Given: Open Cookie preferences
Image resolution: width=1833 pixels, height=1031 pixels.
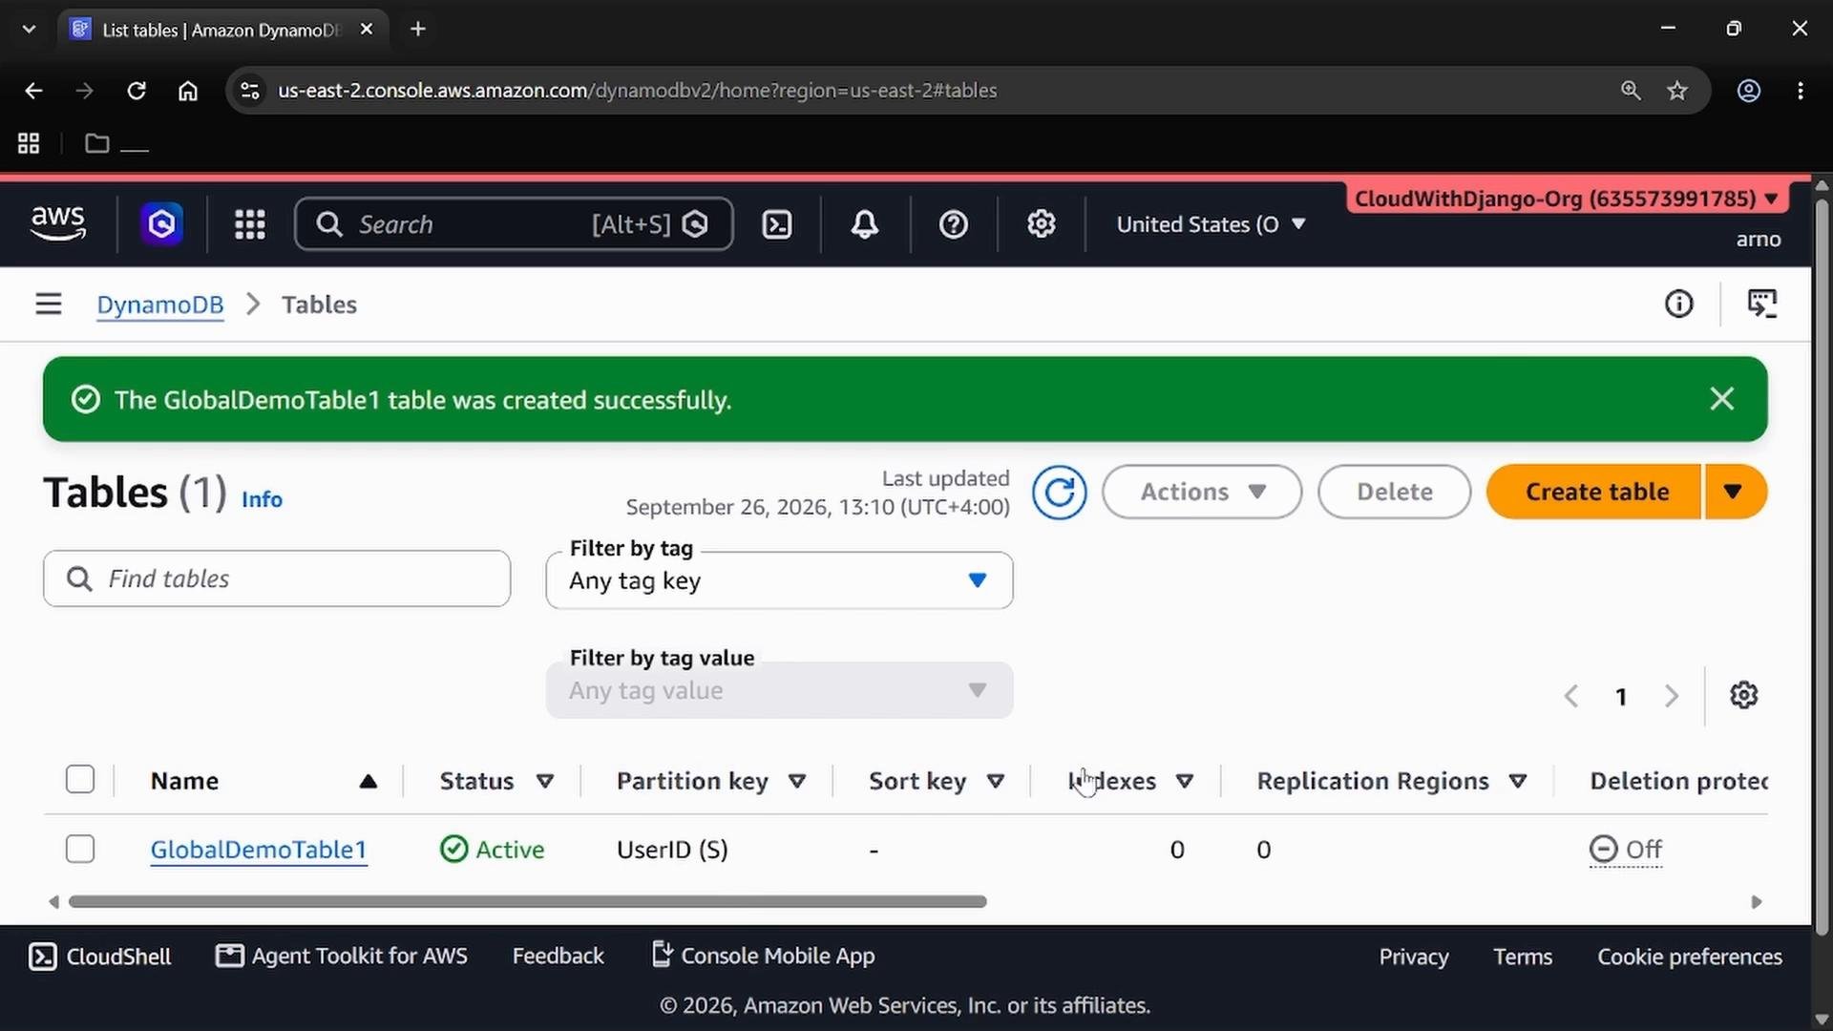Looking at the screenshot, I should tap(1690, 957).
